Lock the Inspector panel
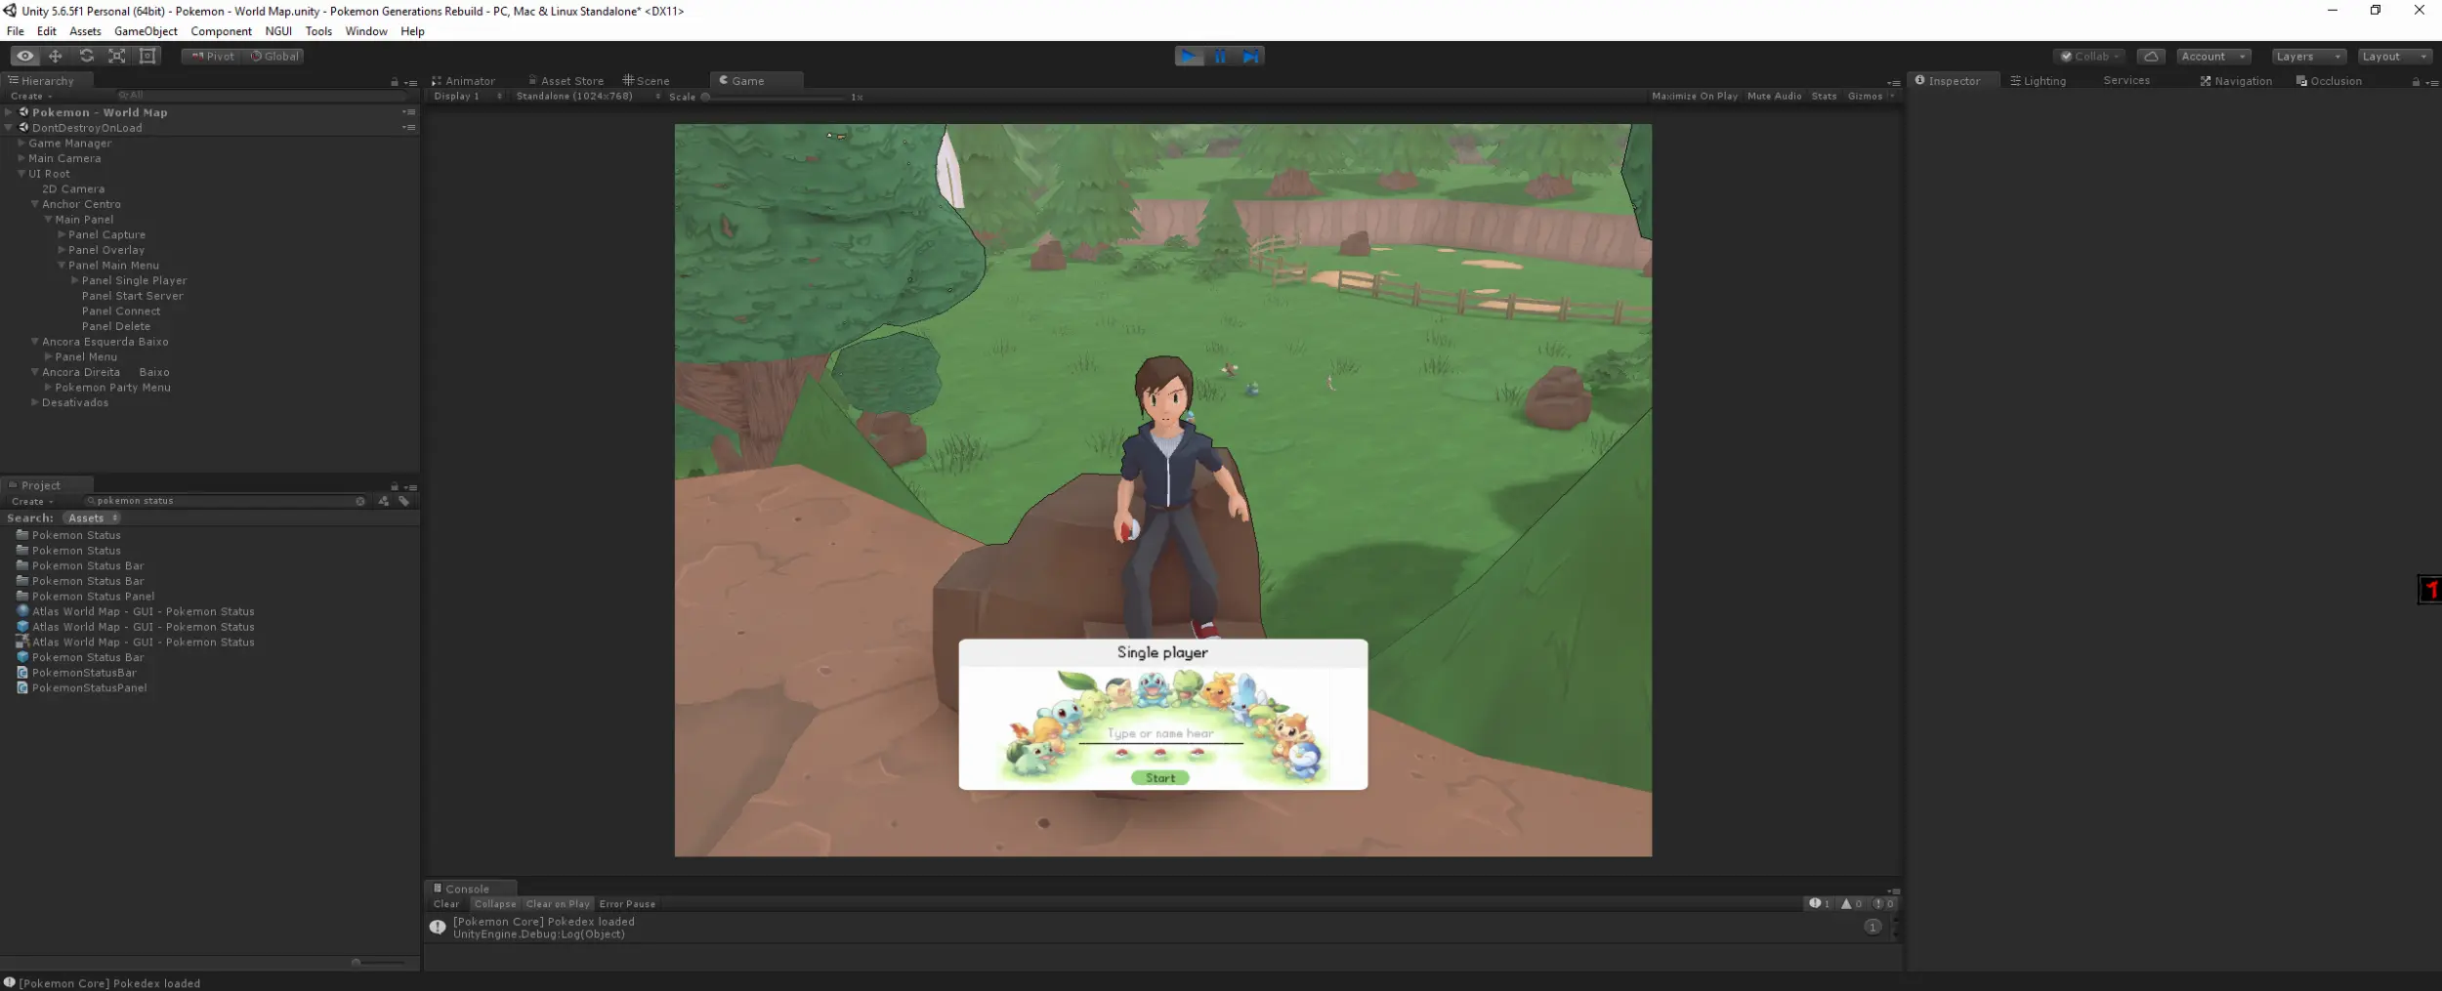2442x991 pixels. point(2416,82)
